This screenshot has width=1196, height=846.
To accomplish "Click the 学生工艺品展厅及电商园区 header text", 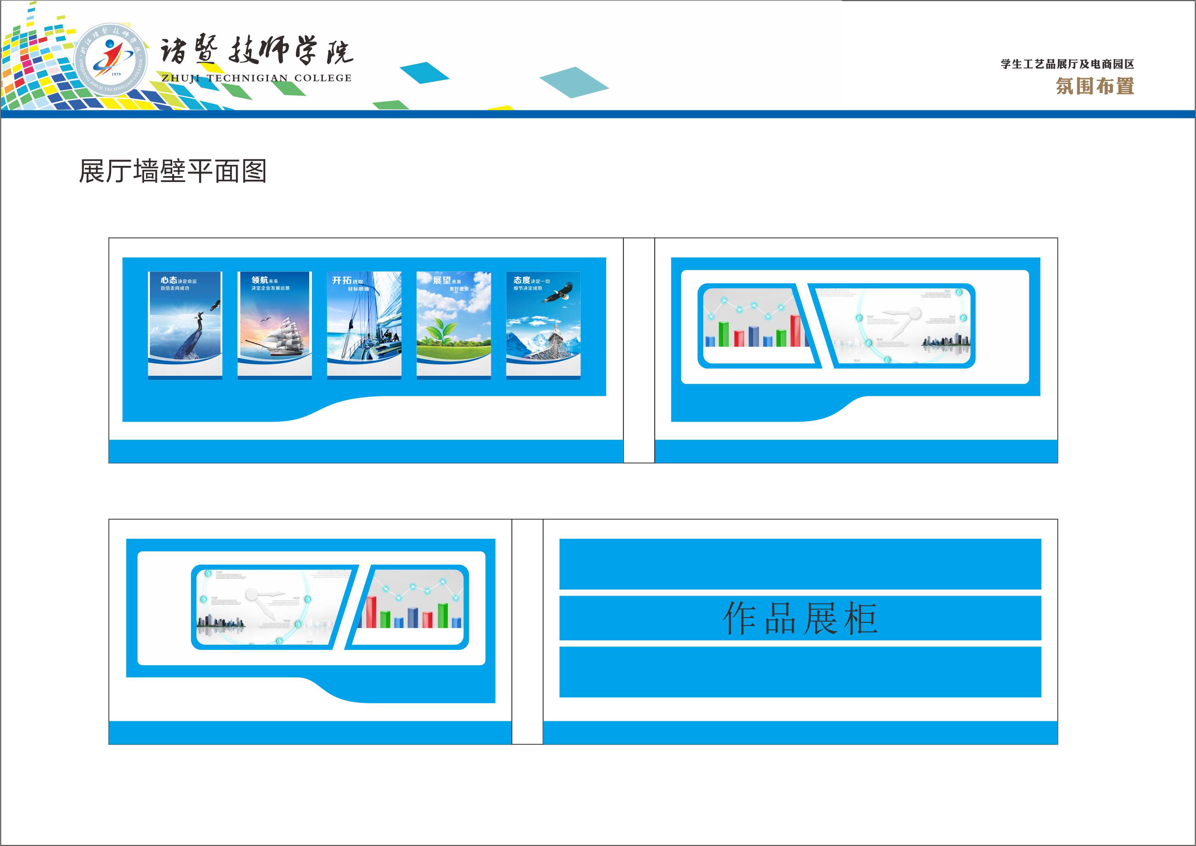I will (1067, 64).
